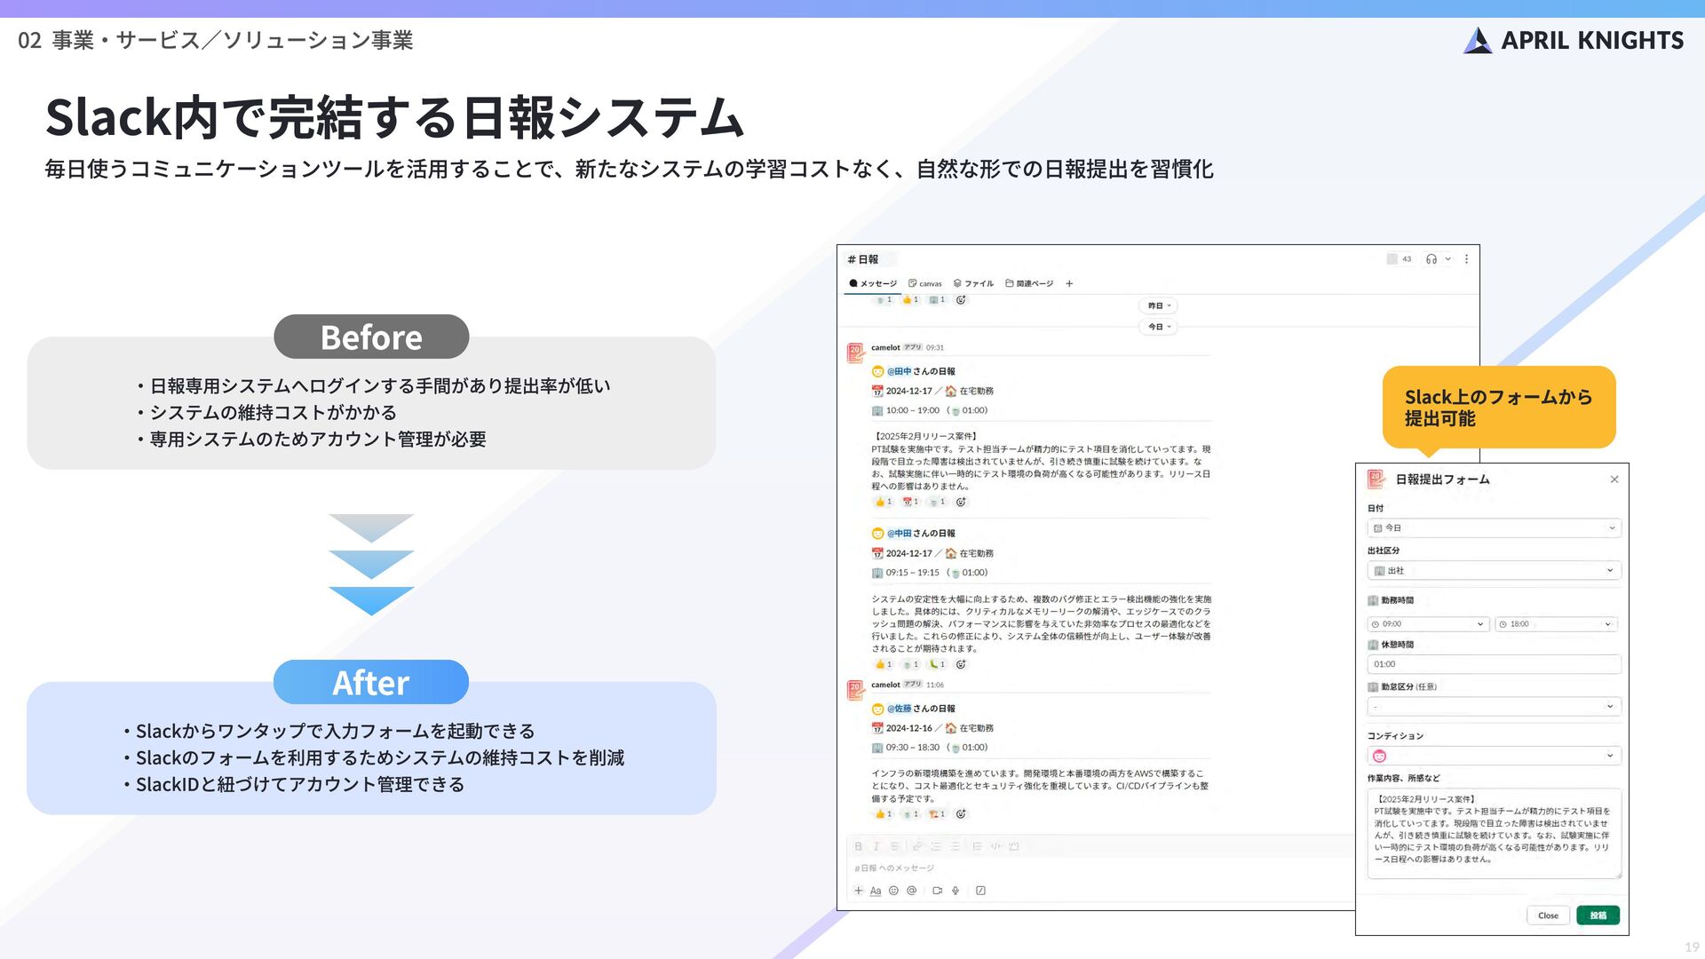Screen dimensions: 1705x959
Task: Click the 休憩時間 field showing 01:00
Action: pyautogui.click(x=1495, y=664)
